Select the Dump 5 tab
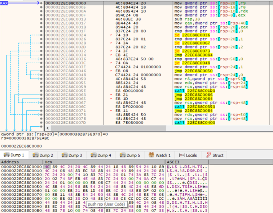The image size is (273, 213). coord(133,155)
